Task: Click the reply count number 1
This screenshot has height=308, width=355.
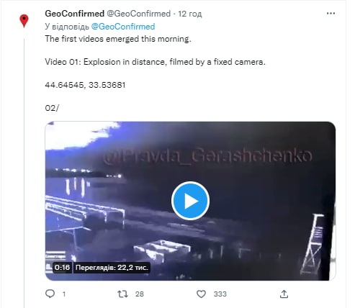Action: tap(64, 294)
